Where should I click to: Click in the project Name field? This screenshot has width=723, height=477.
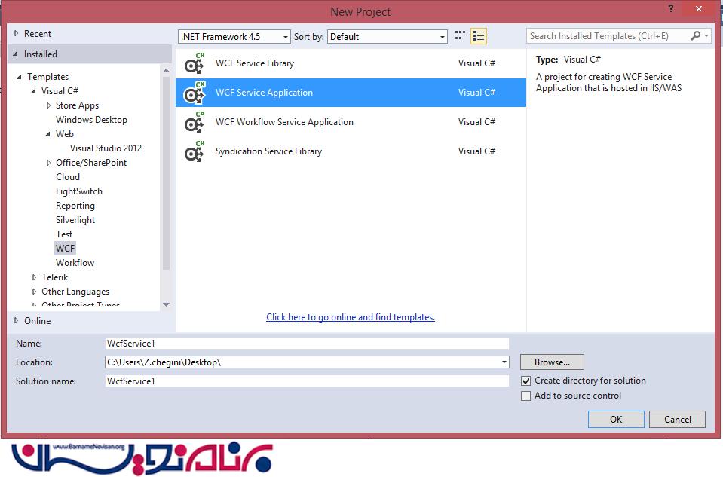tap(307, 344)
